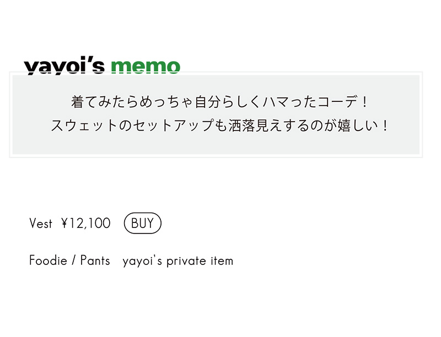Click the word "item" in the bottom line

pos(222,261)
